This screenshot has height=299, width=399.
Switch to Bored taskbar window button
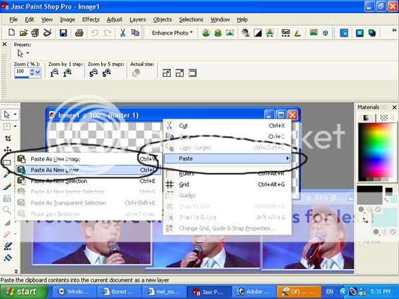tap(119, 292)
